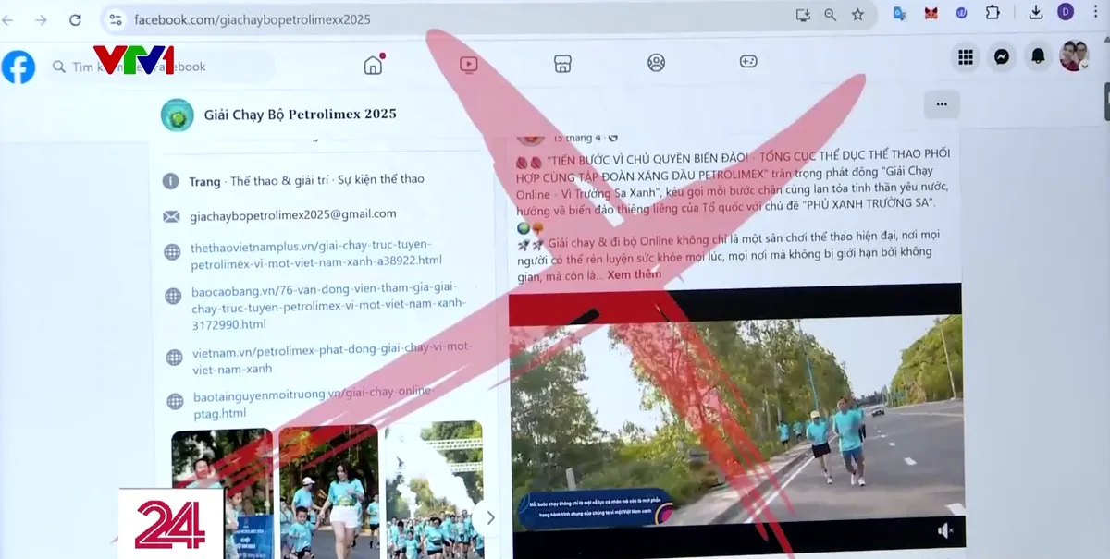Screen dimensions: 1110x559
Task: Go to Facebook Home tab
Action: coord(374,64)
